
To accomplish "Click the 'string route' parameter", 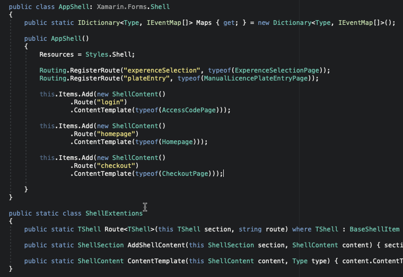I will (x=261, y=229).
